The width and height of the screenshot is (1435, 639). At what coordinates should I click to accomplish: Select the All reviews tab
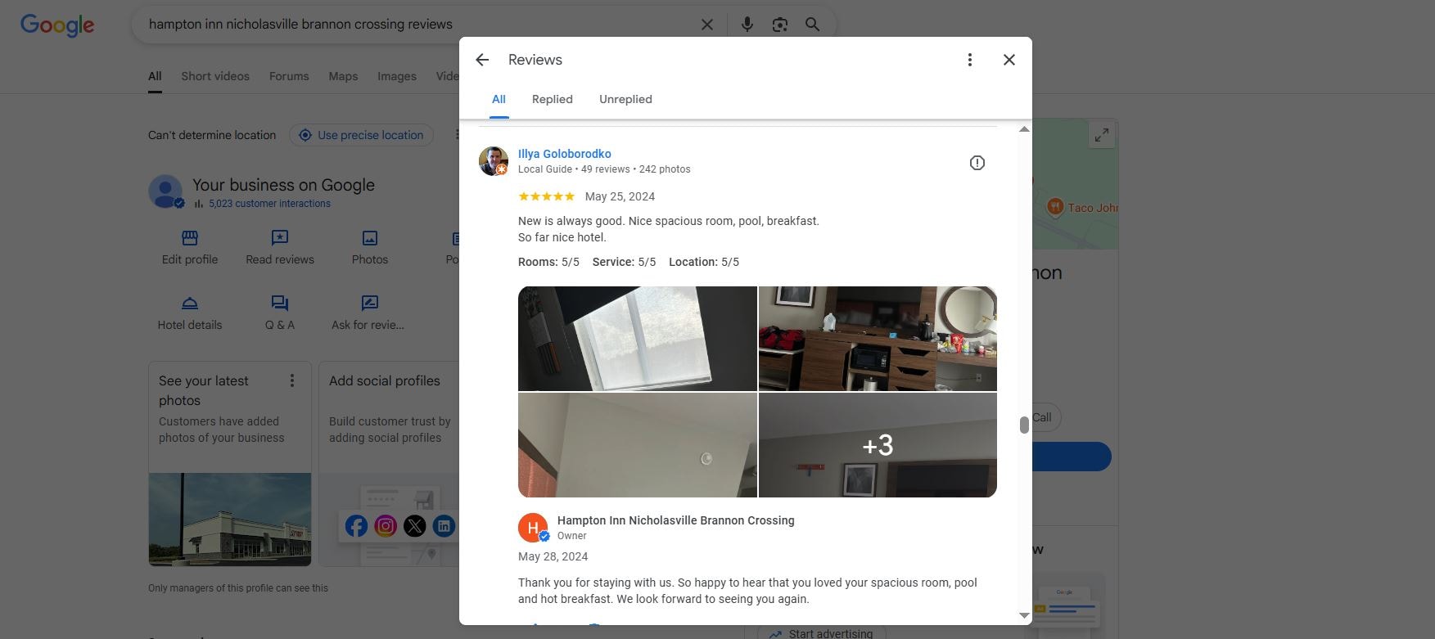coord(499,99)
